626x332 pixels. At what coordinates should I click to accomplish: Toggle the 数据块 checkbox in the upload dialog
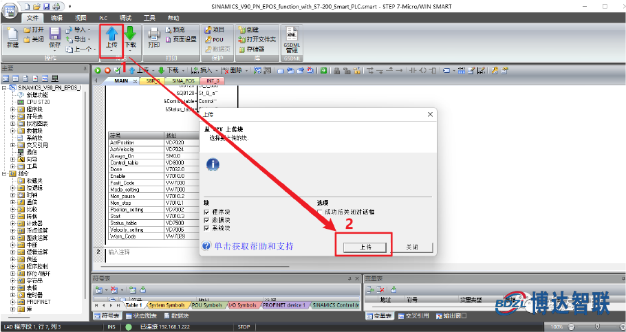206,220
